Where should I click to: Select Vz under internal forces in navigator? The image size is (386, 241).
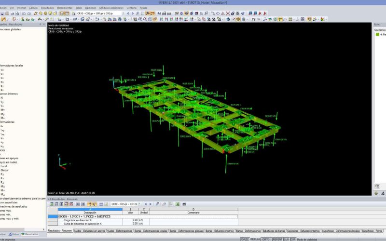[x=2, y=106]
